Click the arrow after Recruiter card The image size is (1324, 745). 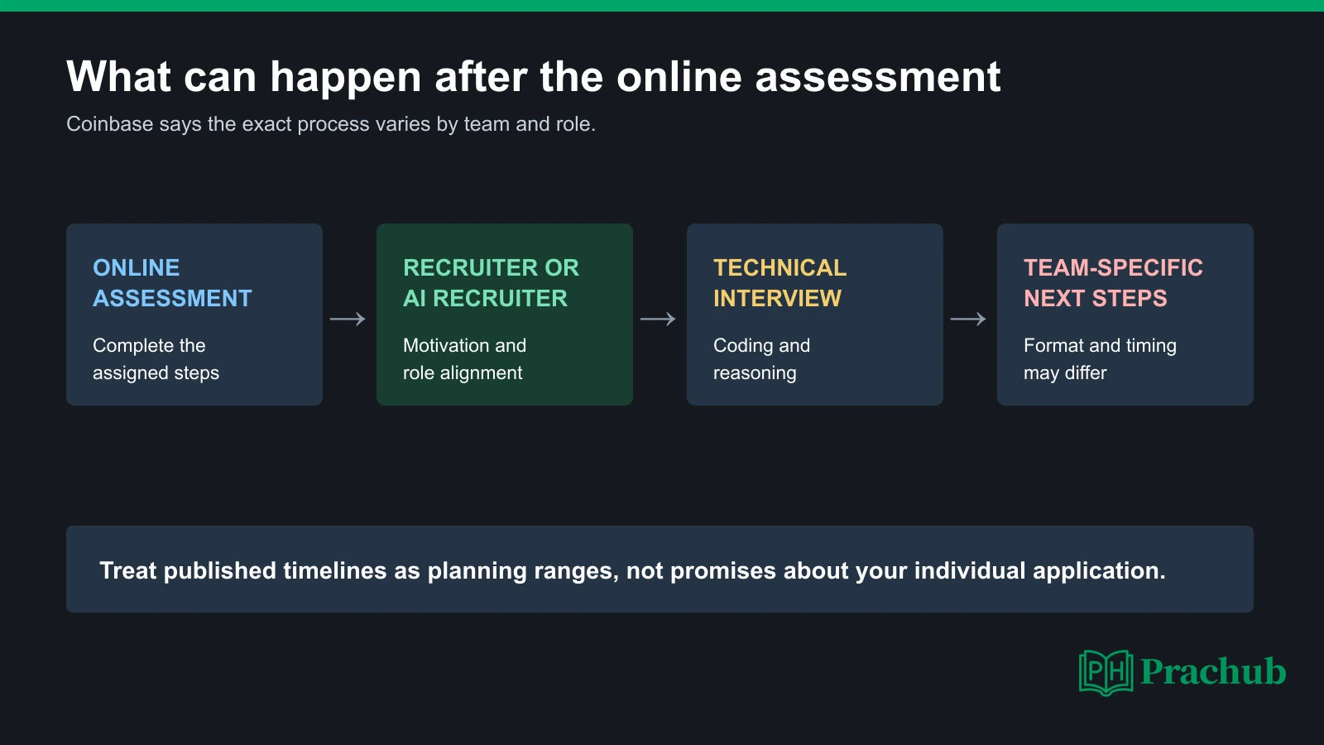point(658,319)
